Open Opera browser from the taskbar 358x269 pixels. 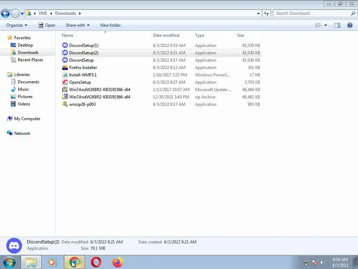pos(96,262)
